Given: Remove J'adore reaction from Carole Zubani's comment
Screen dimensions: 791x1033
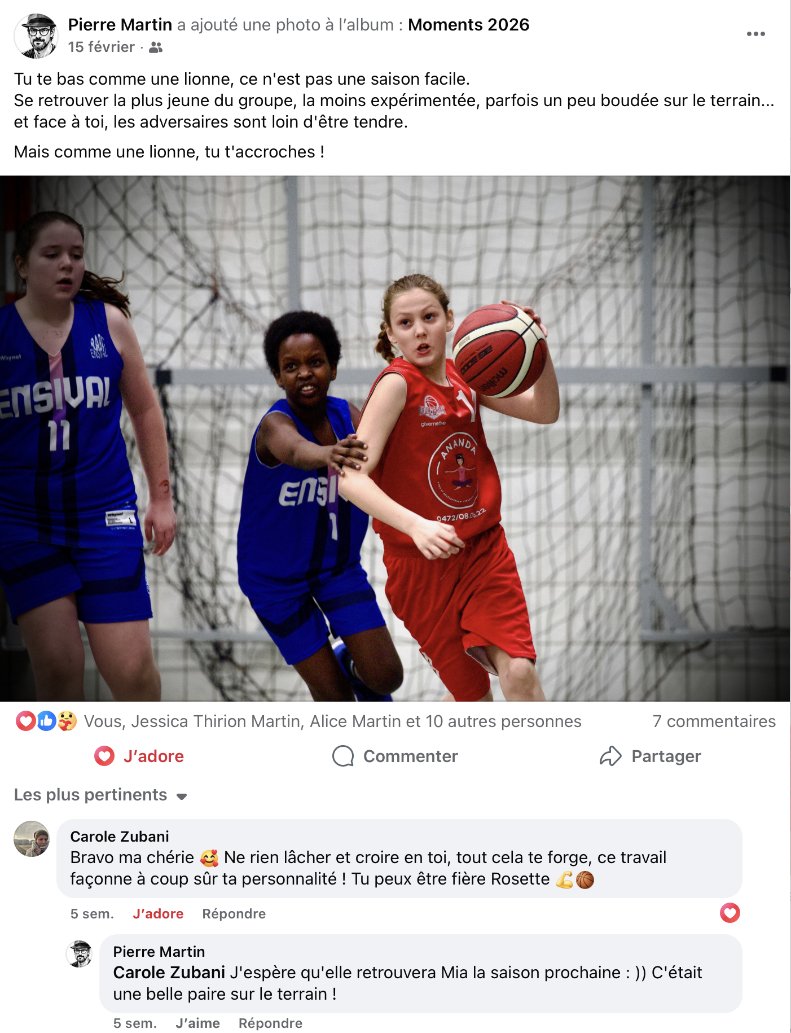Looking at the screenshot, I should 158,914.
